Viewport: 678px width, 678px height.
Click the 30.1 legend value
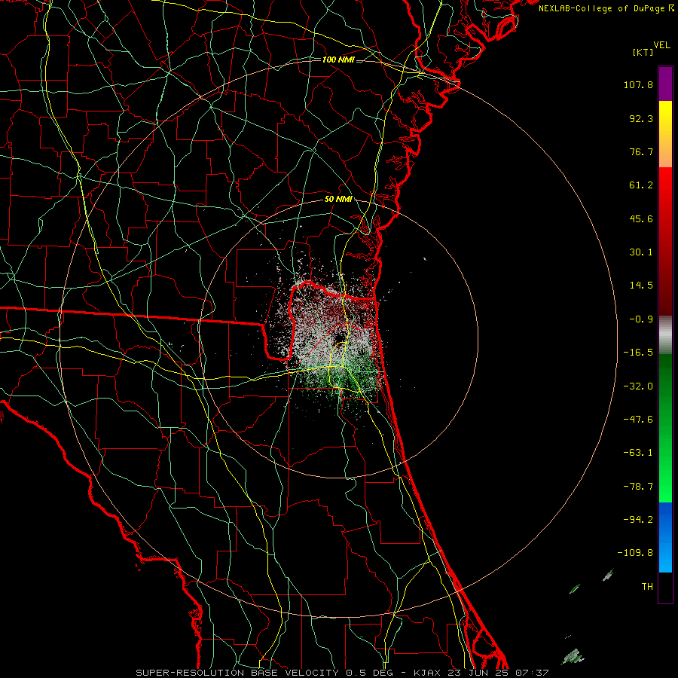pyautogui.click(x=641, y=252)
